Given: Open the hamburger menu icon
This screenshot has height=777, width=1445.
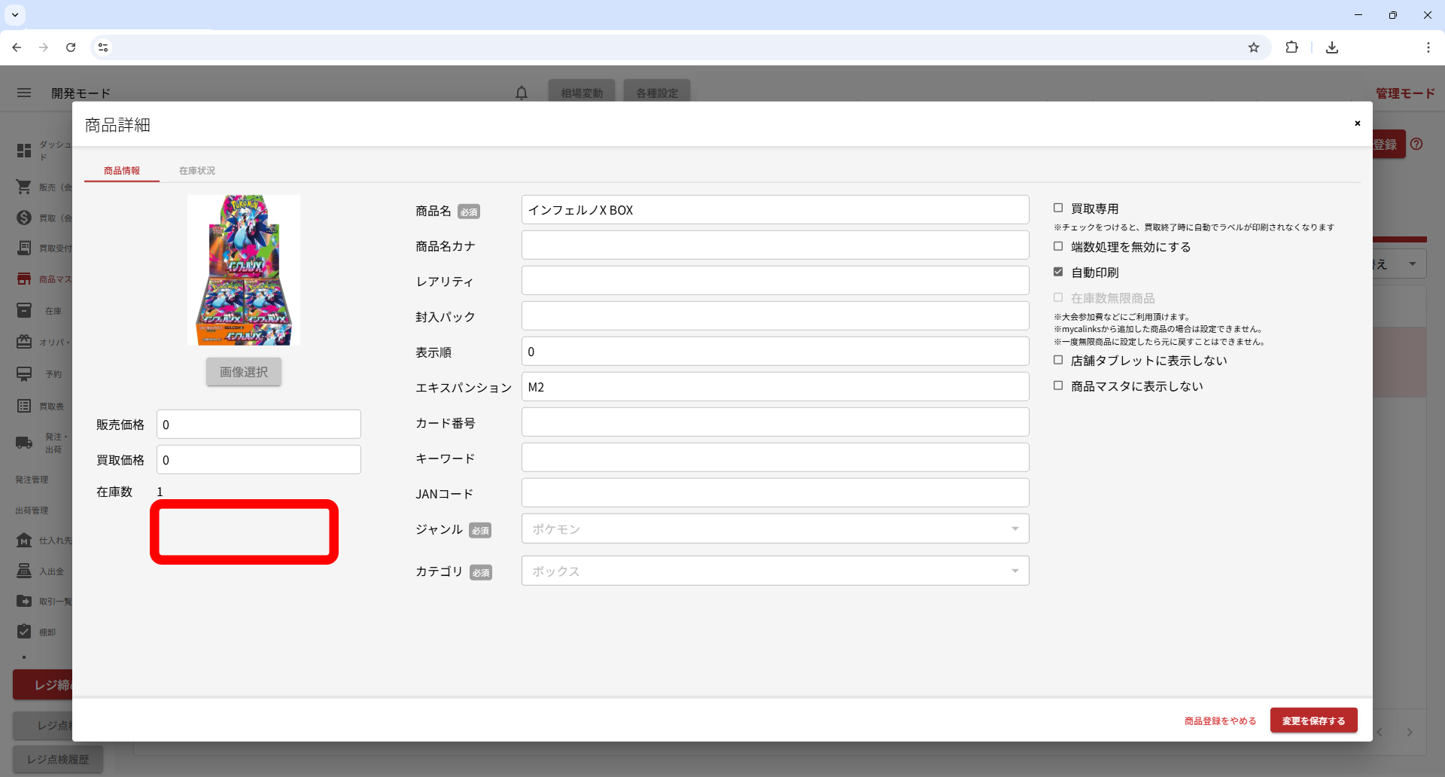Looking at the screenshot, I should 24,93.
